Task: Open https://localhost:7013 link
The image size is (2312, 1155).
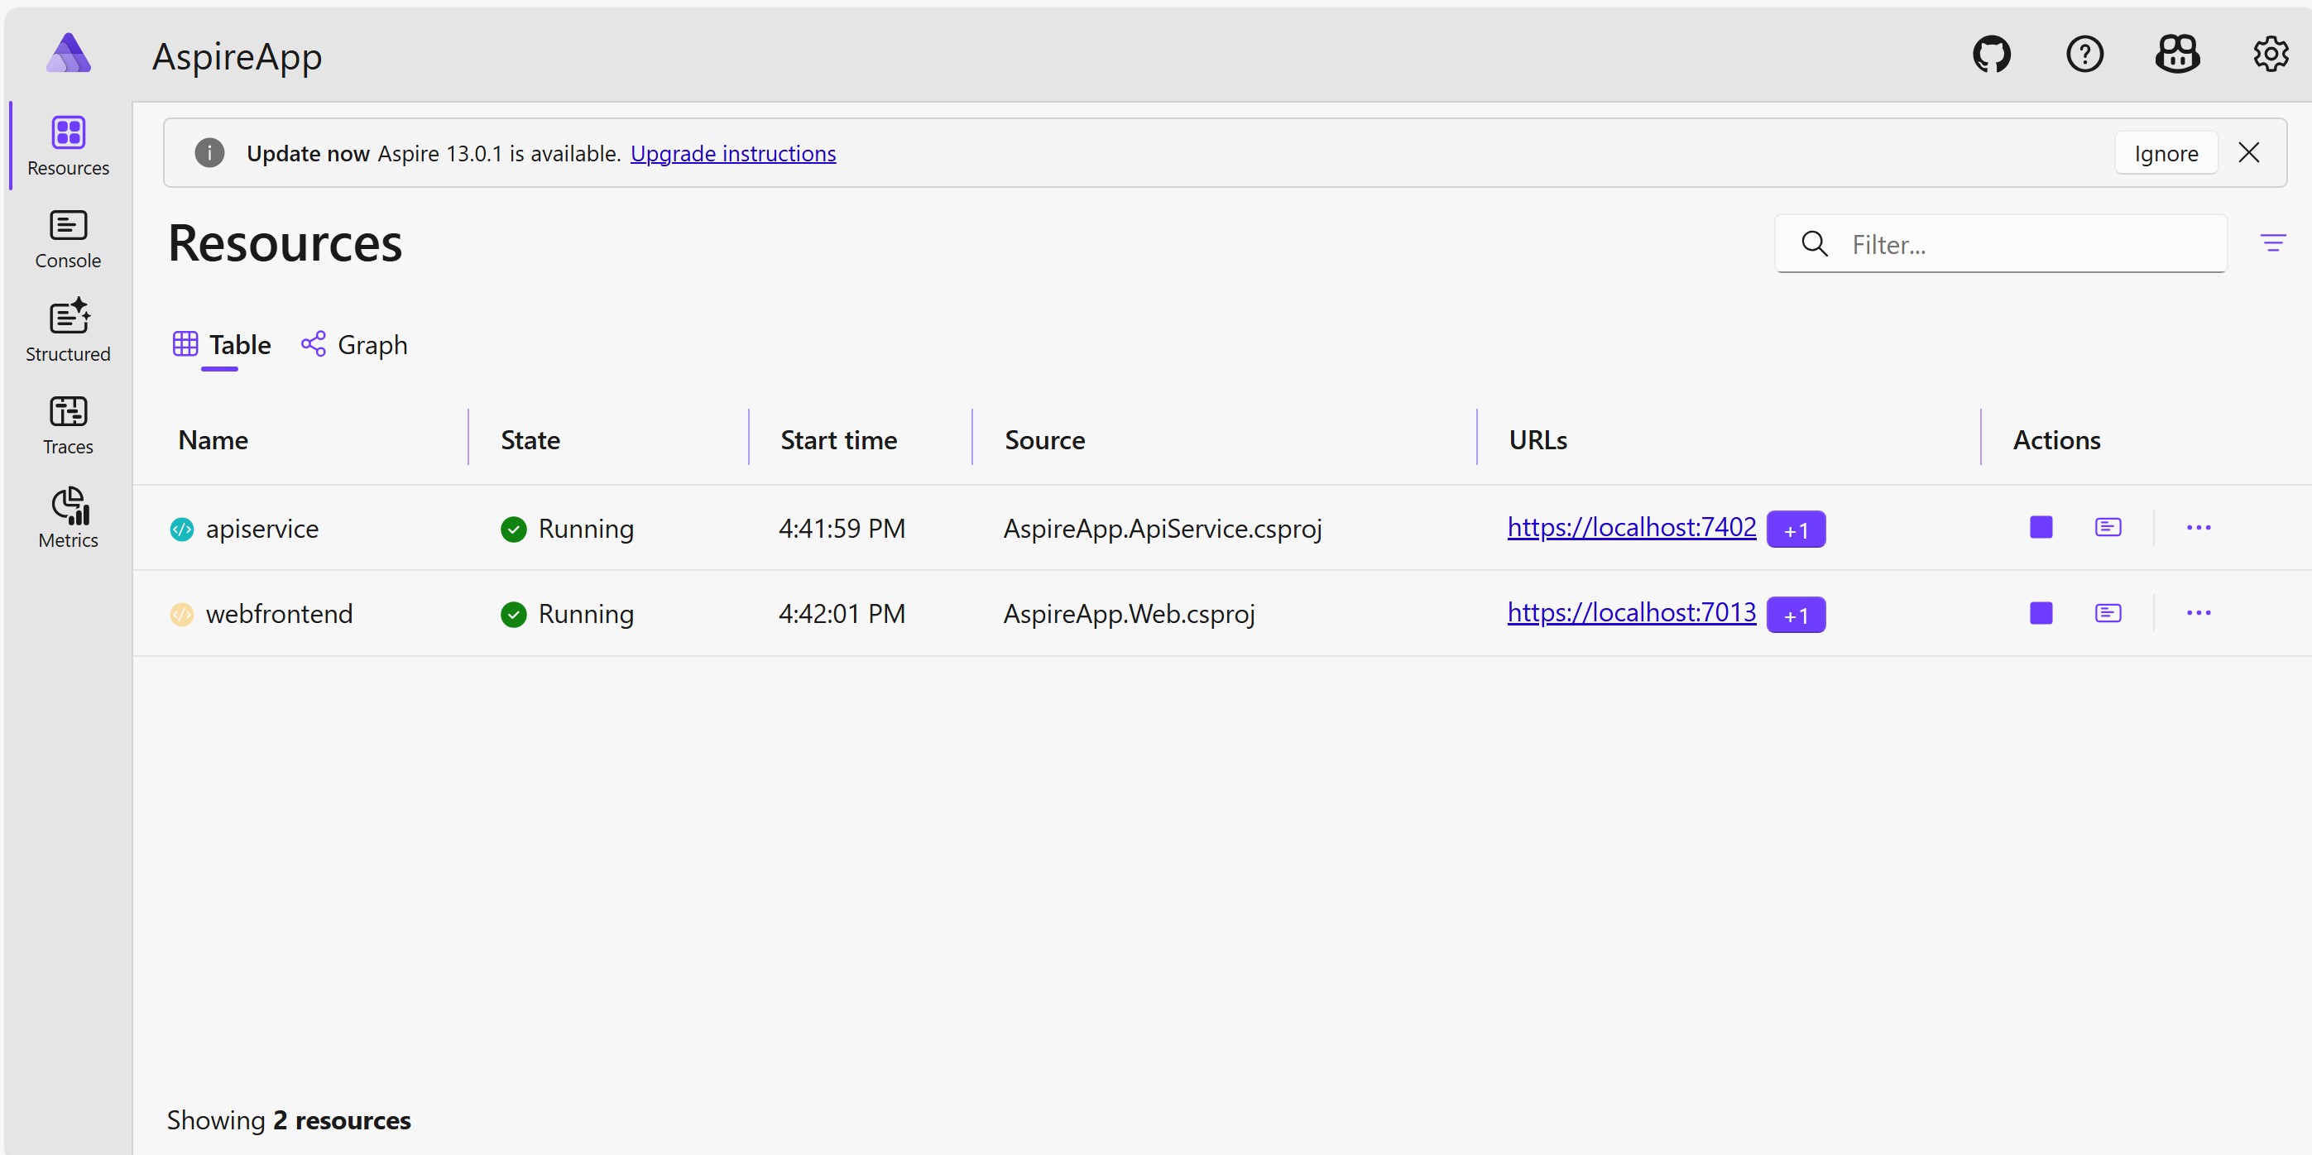Action: pos(1631,612)
